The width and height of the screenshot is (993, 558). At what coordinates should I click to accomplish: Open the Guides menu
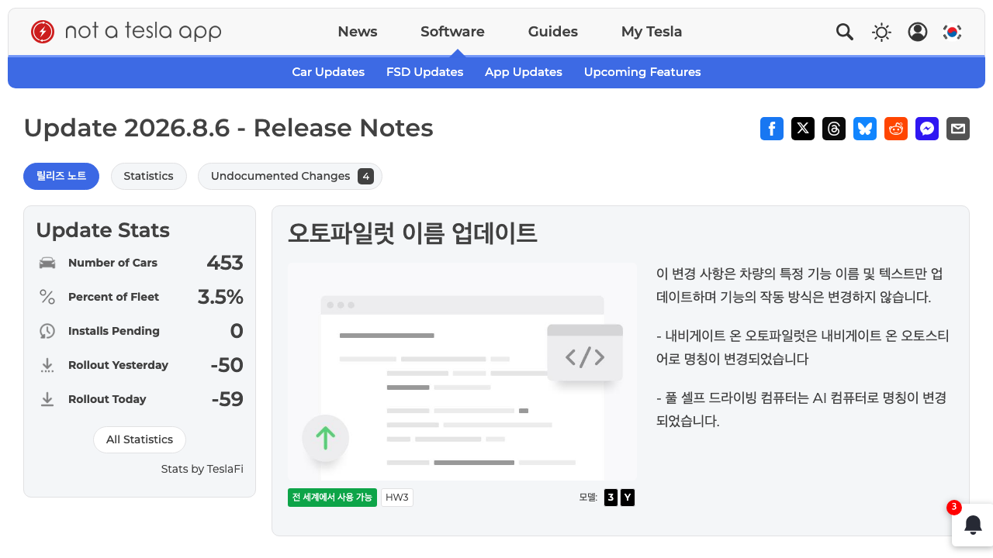pyautogui.click(x=553, y=32)
